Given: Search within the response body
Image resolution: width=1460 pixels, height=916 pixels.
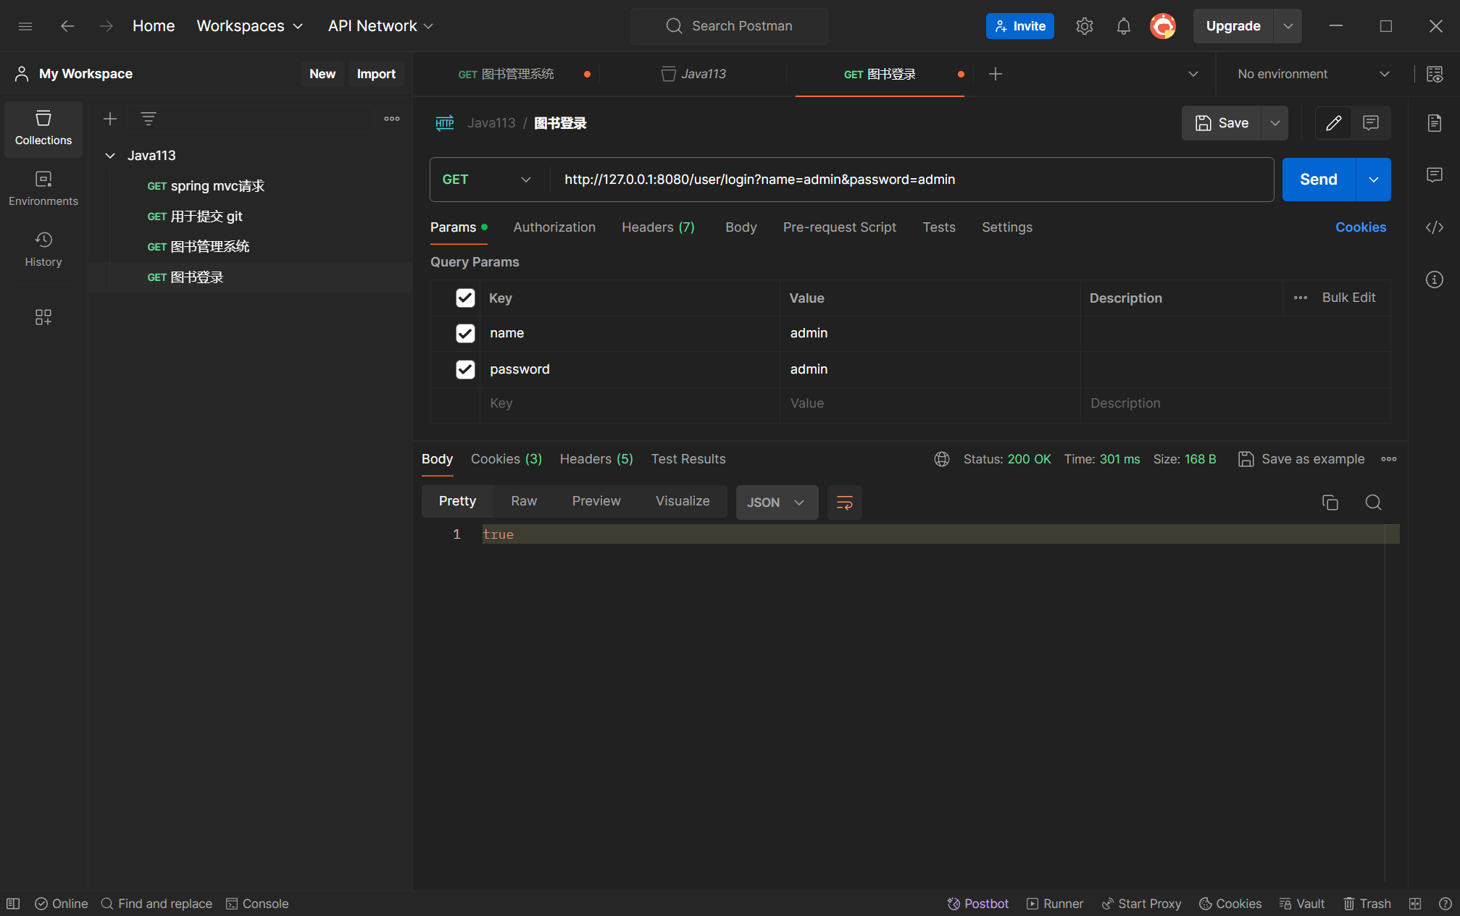Looking at the screenshot, I should tap(1373, 503).
